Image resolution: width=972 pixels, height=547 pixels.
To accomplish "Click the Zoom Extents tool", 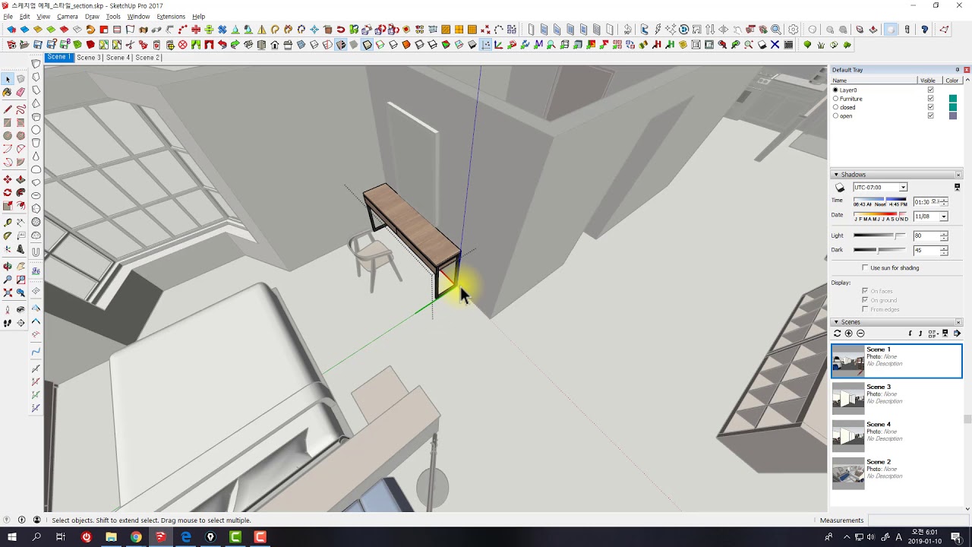I will point(8,292).
